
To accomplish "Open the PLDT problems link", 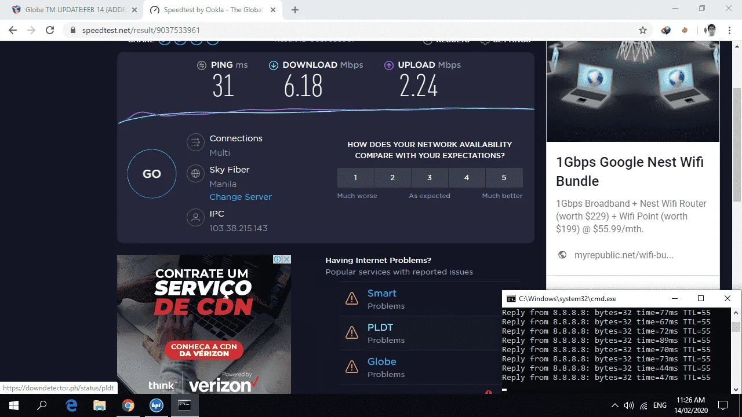I will point(380,328).
